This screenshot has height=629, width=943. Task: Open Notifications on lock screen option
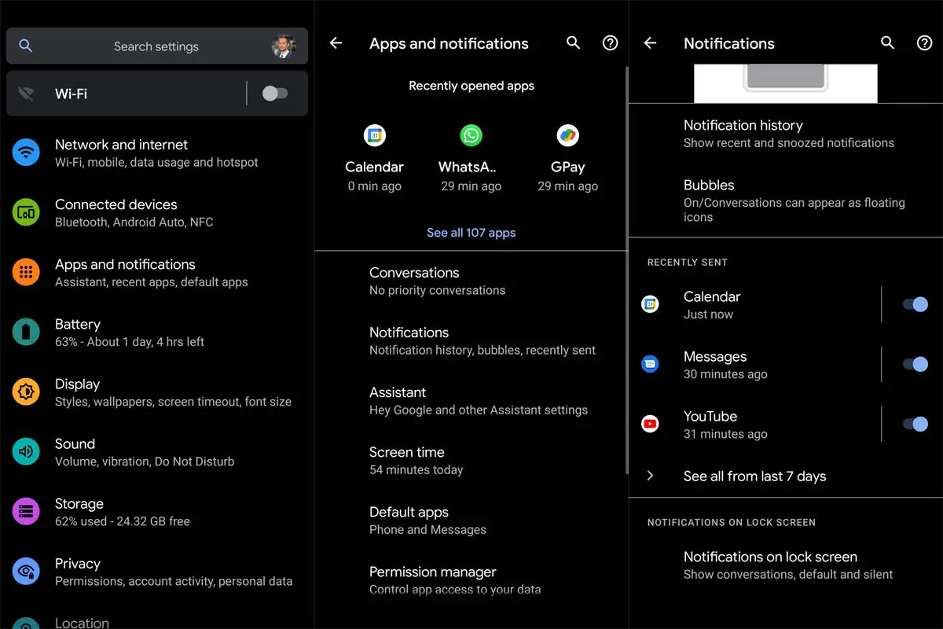pos(786,565)
